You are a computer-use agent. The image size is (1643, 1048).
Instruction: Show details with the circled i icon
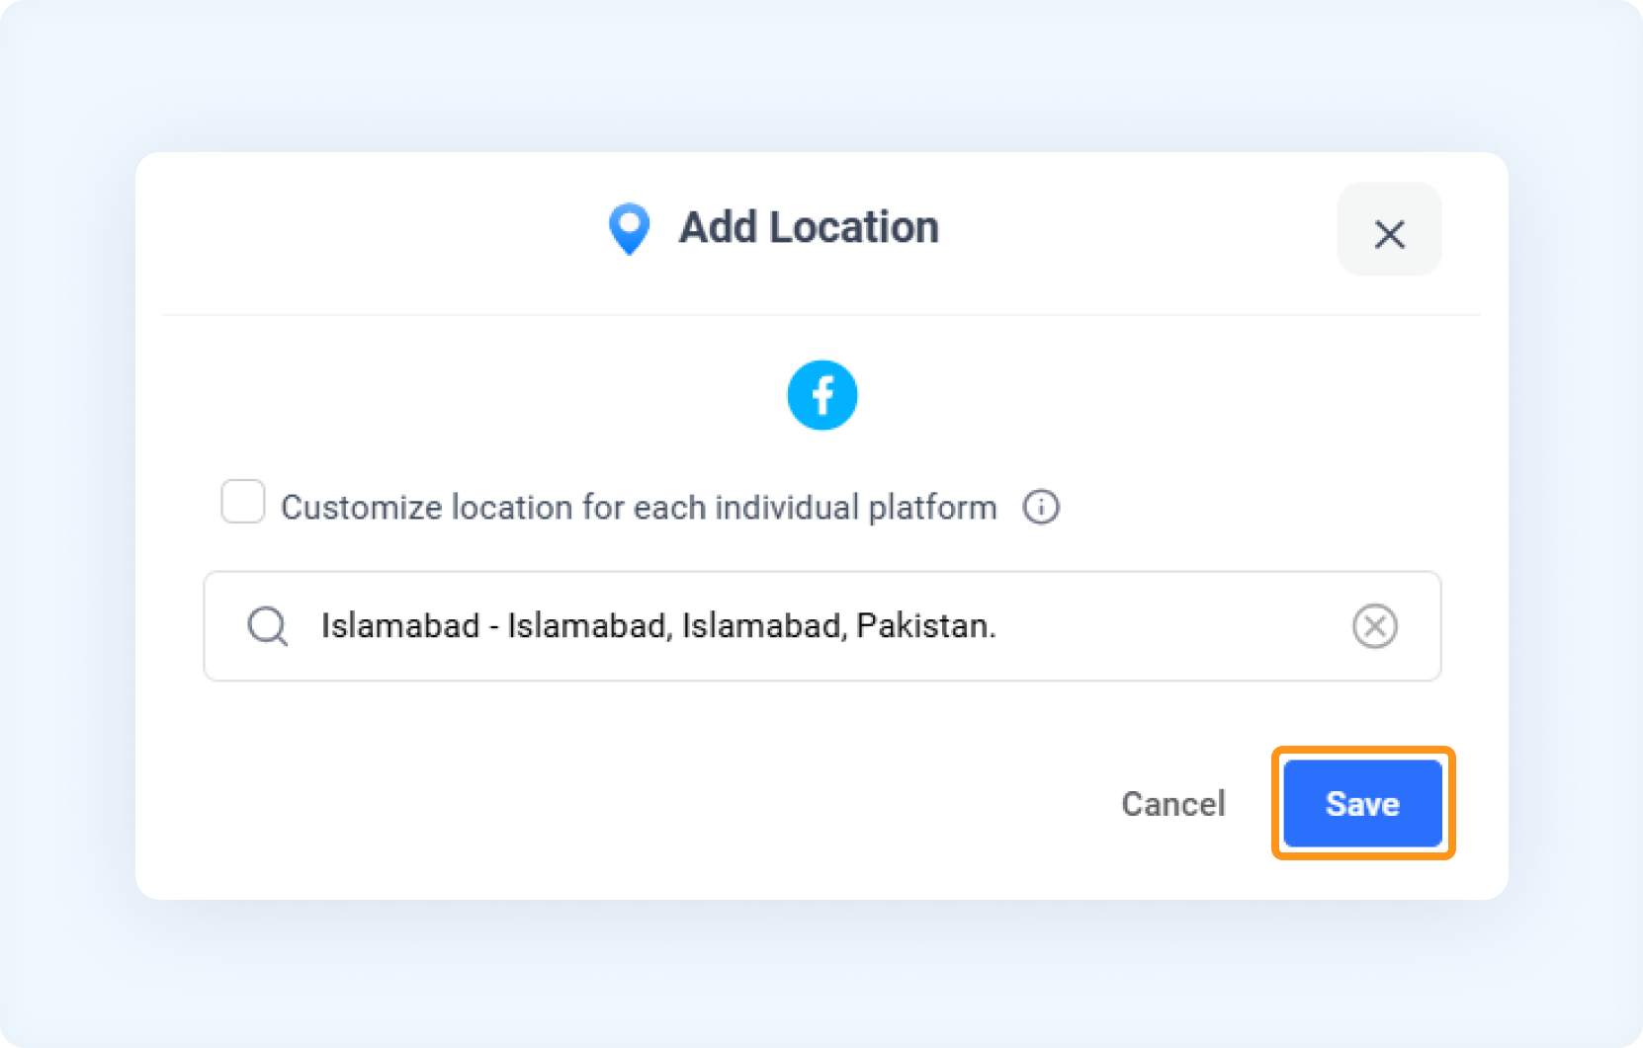[1041, 507]
